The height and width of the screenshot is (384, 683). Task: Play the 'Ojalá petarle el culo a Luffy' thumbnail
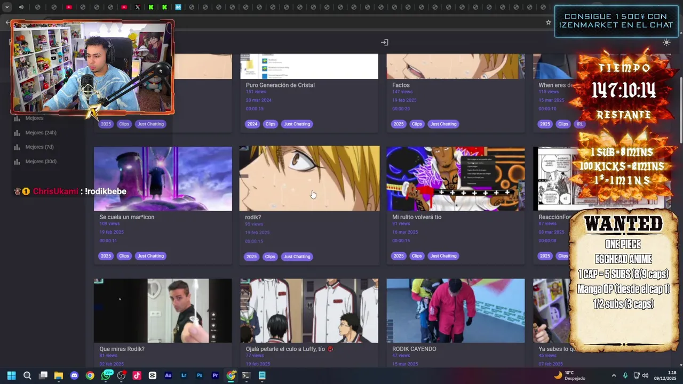(309, 310)
